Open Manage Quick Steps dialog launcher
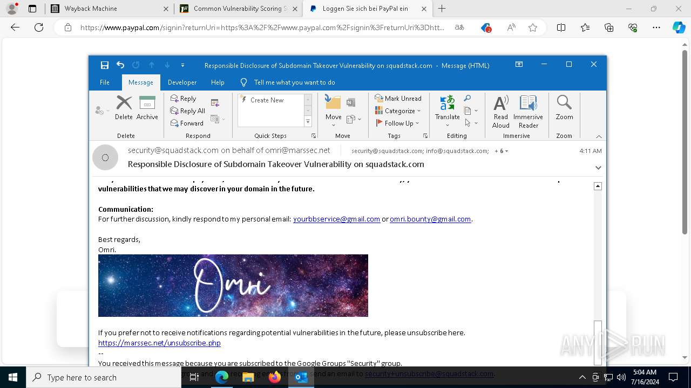This screenshot has width=691, height=388. click(314, 136)
